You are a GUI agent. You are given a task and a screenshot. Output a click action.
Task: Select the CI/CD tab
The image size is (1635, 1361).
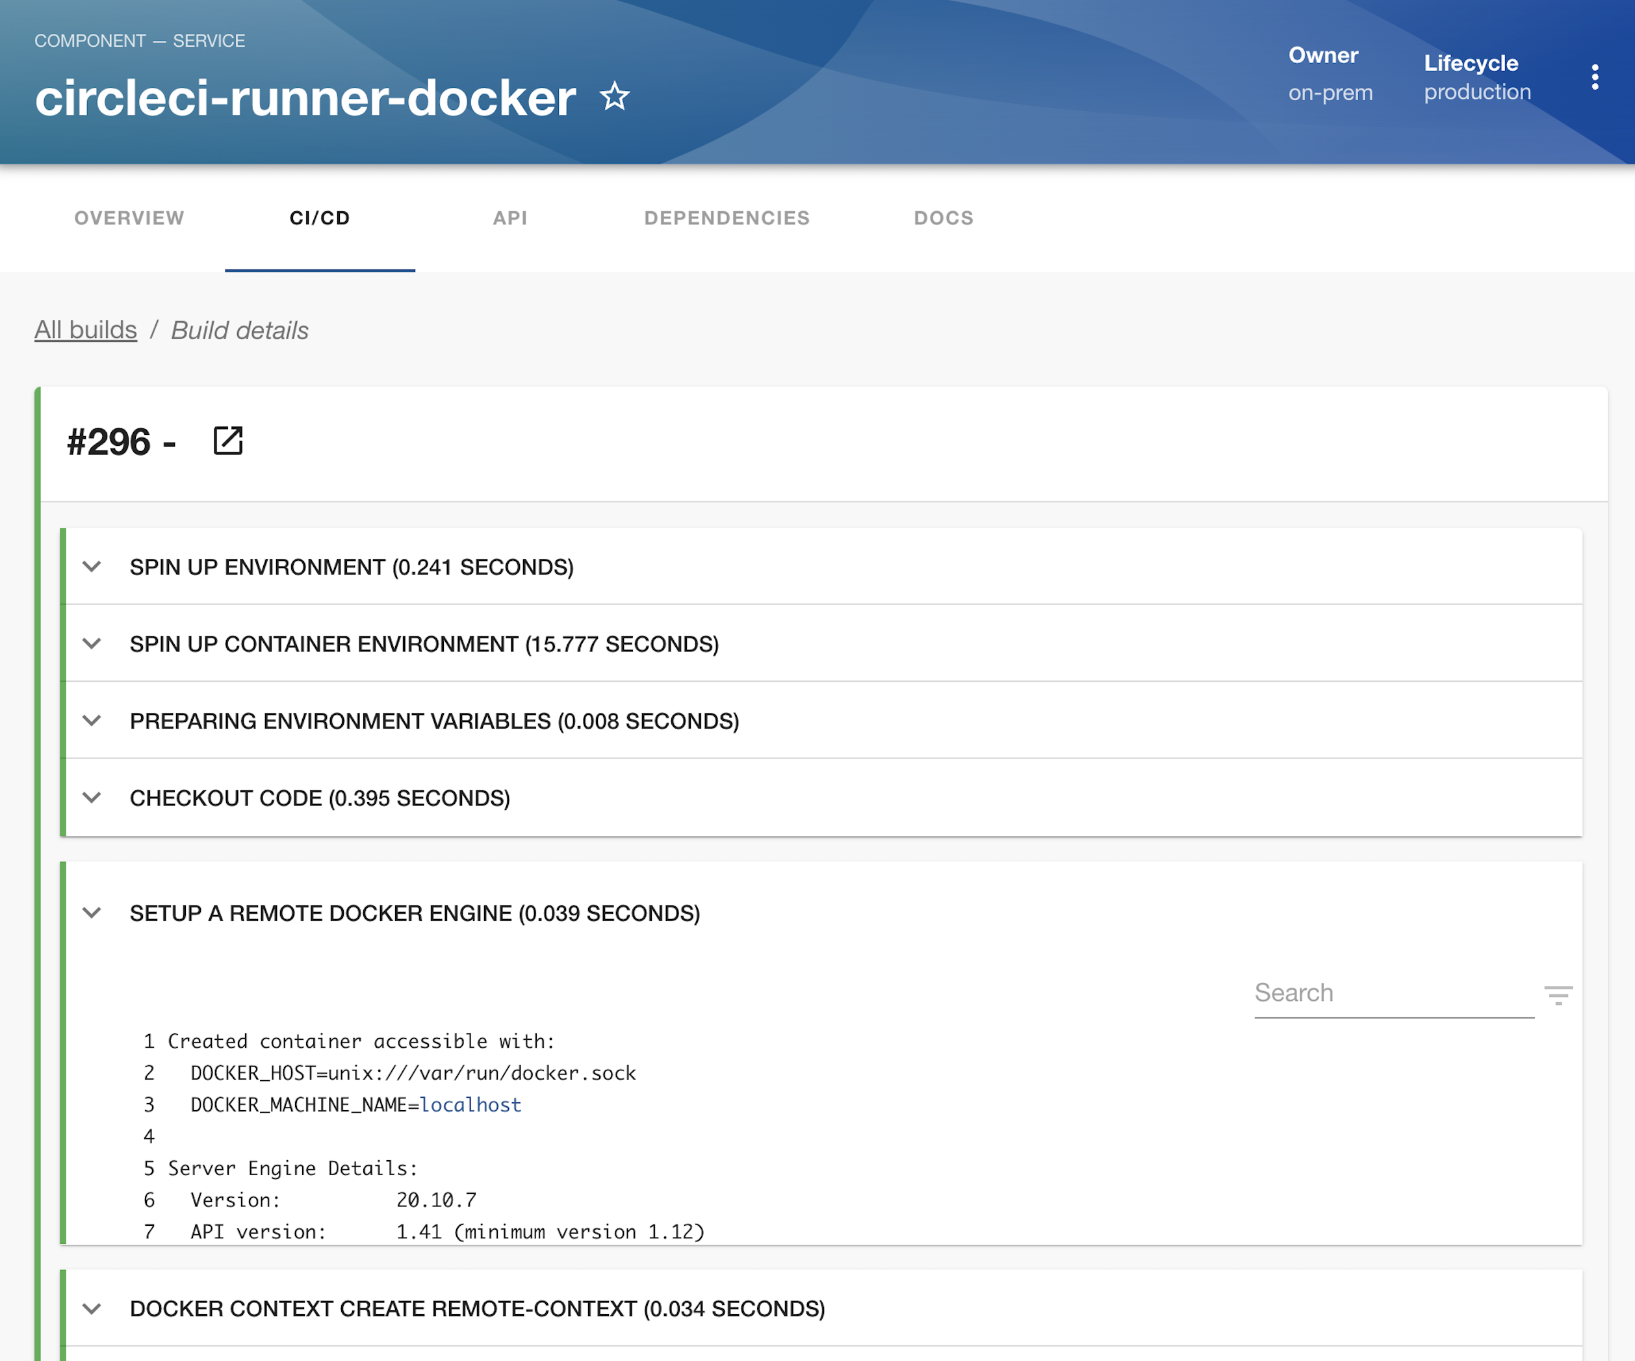pos(319,218)
